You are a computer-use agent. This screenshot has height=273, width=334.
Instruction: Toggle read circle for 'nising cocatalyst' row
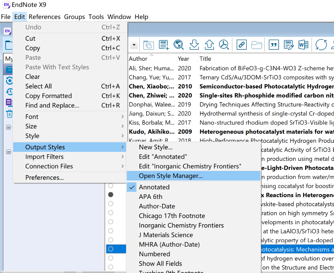110,185
